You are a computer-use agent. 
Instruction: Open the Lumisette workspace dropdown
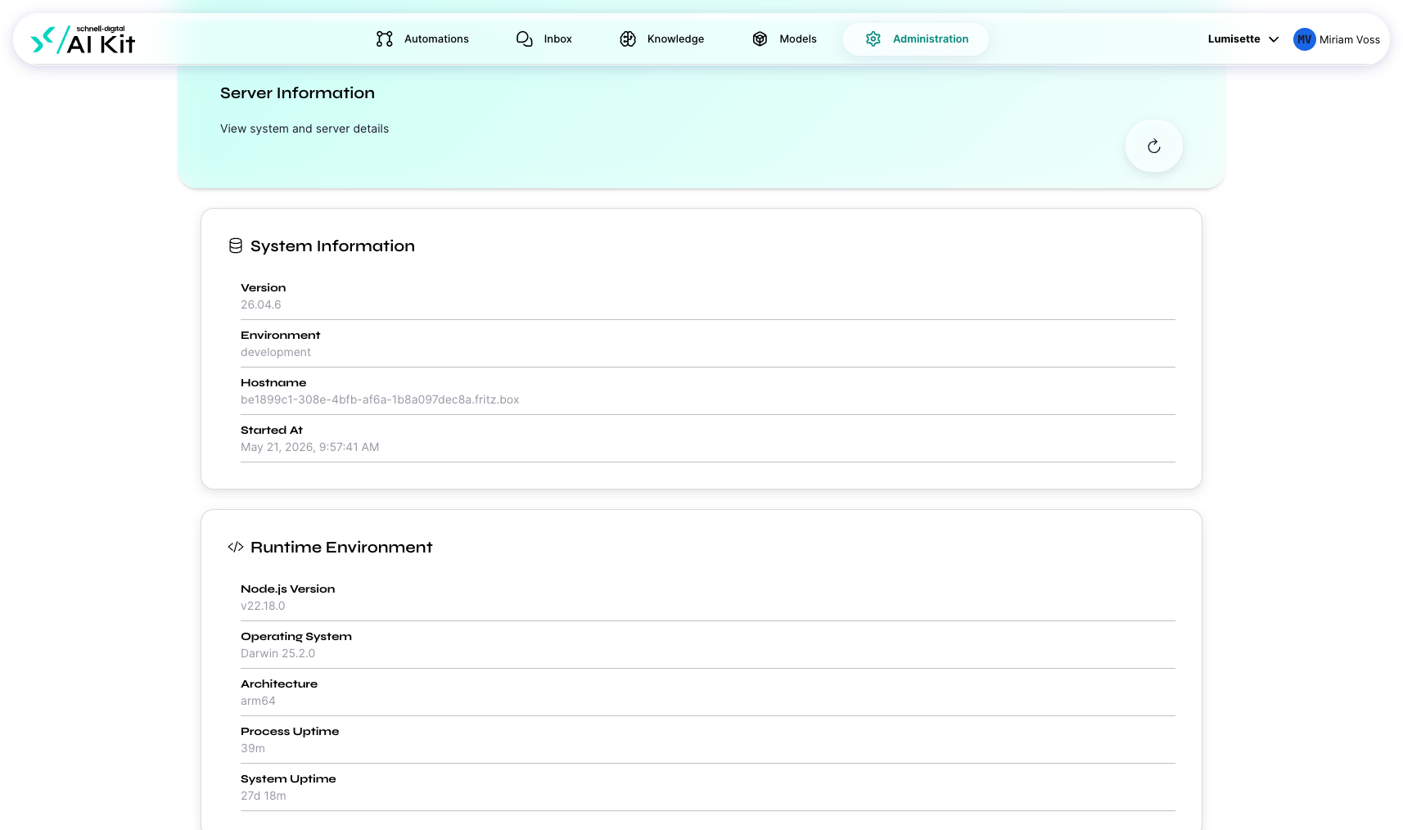point(1243,39)
